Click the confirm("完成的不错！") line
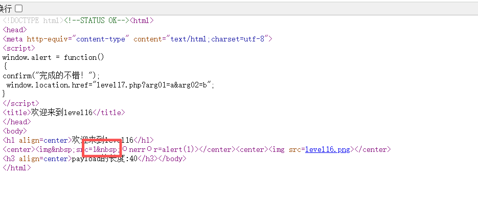478x200 pixels. tap(51, 76)
